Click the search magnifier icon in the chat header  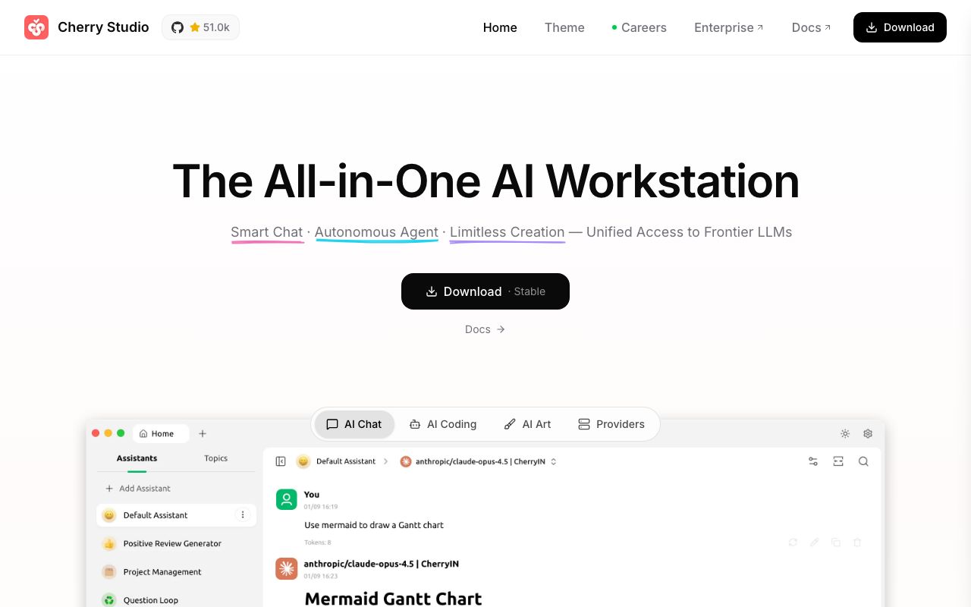pos(863,461)
